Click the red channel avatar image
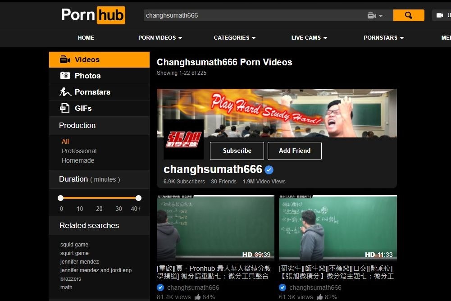451x301 pixels. click(183, 140)
